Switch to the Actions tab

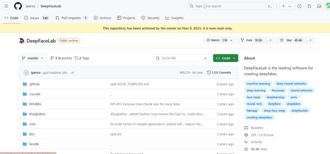[x=103, y=18]
